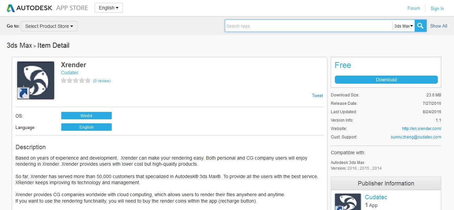Click the 23.6 MB download size value
The width and height of the screenshot is (454, 210).
click(x=433, y=95)
